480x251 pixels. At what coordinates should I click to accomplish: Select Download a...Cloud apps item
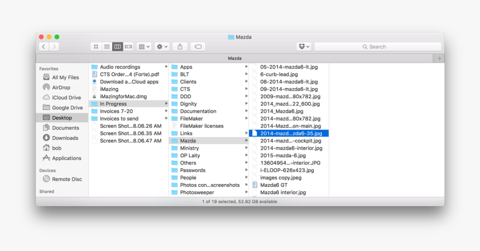(128, 81)
